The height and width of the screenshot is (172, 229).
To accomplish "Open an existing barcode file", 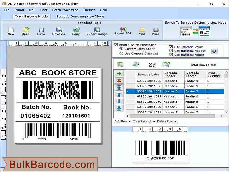I will 25,31.
